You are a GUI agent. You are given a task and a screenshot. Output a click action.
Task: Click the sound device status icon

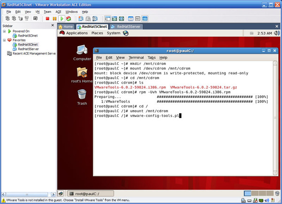267,200
